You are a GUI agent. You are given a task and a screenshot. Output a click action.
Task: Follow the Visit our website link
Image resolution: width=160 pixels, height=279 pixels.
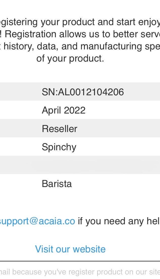(x=70, y=249)
